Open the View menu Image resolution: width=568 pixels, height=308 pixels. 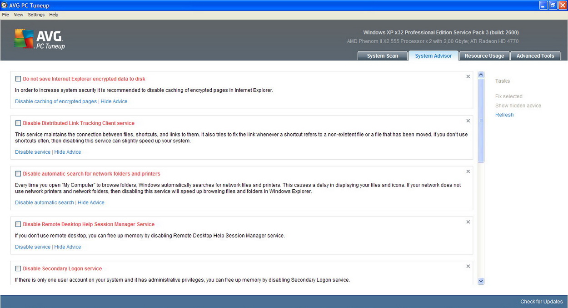[x=19, y=15]
